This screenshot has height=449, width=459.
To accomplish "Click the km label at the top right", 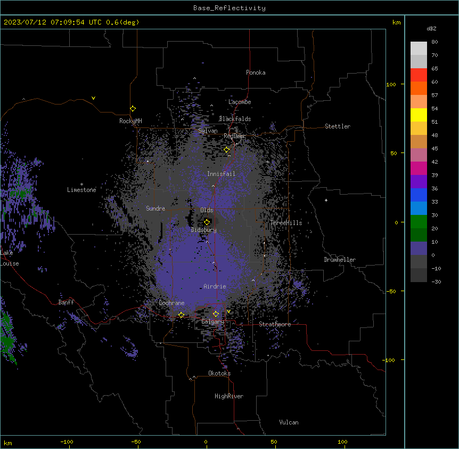I will [x=396, y=22].
